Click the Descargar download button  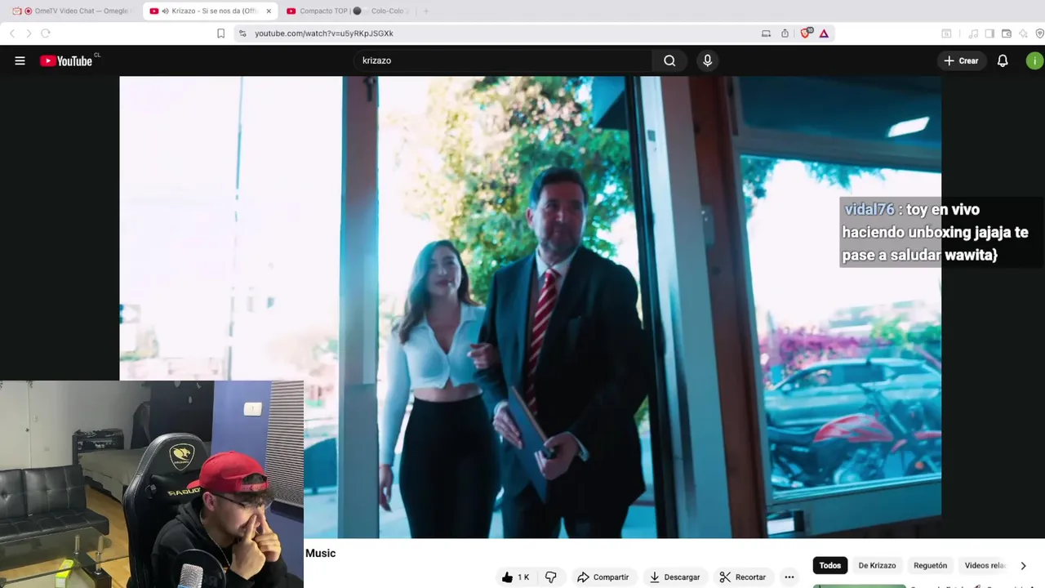[x=674, y=577]
